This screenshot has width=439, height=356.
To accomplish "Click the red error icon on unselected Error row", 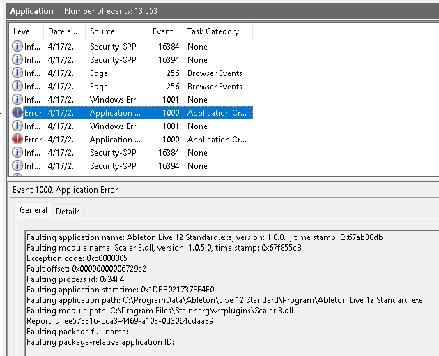I will point(17,139).
